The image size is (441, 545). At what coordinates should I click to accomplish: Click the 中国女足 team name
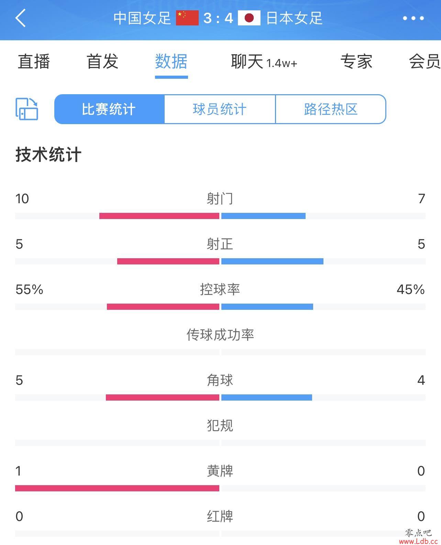tap(142, 18)
